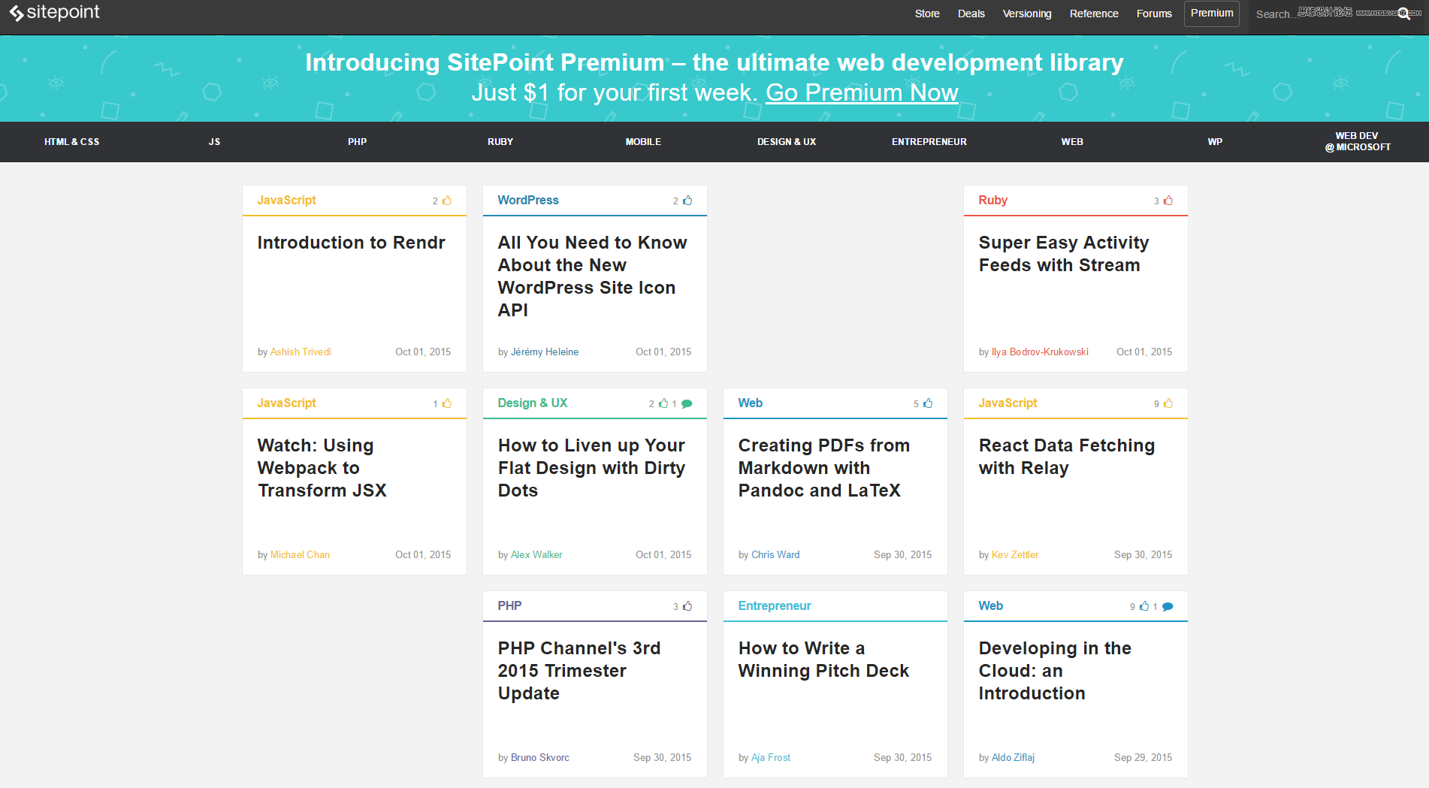The image size is (1429, 788).
Task: Click the Go Premium Now link
Action: tap(862, 92)
